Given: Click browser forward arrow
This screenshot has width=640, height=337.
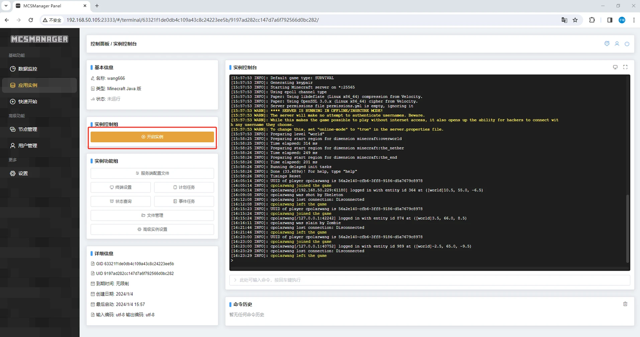Looking at the screenshot, I should click(x=19, y=20).
